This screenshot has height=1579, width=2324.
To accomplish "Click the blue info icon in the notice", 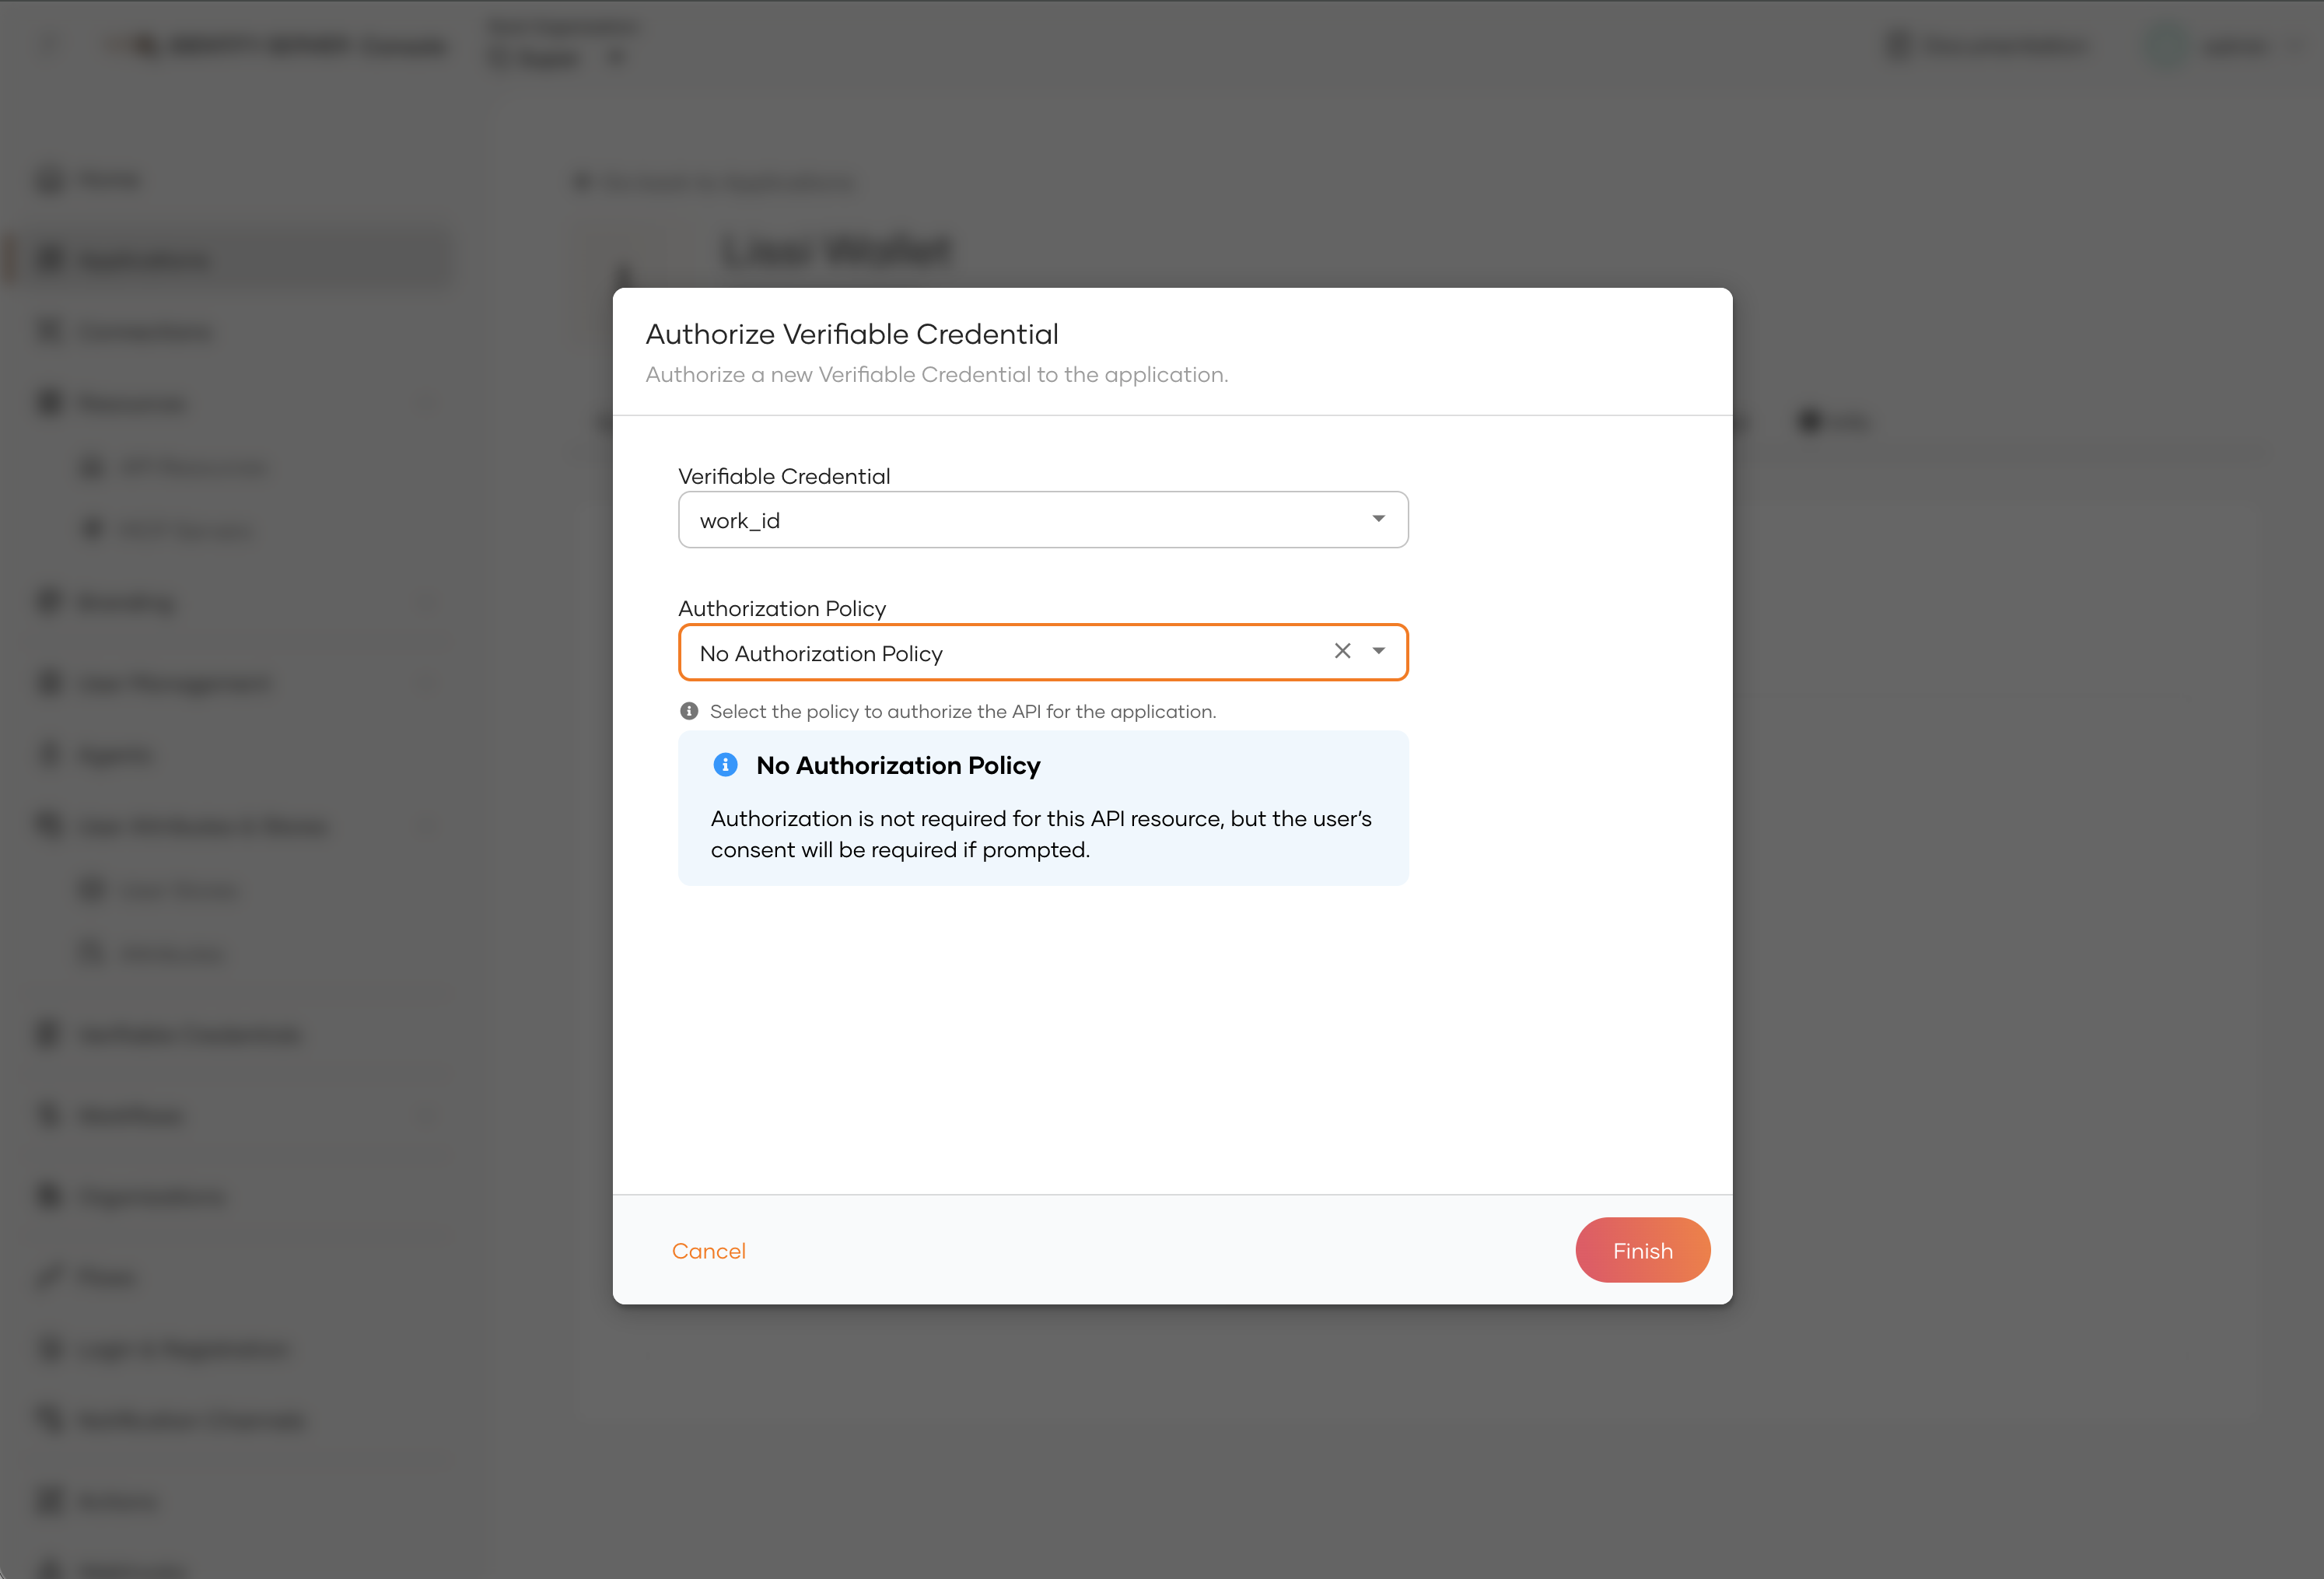I will coord(725,765).
